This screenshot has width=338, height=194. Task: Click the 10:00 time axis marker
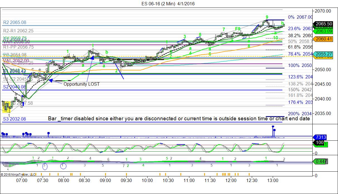[147, 181]
